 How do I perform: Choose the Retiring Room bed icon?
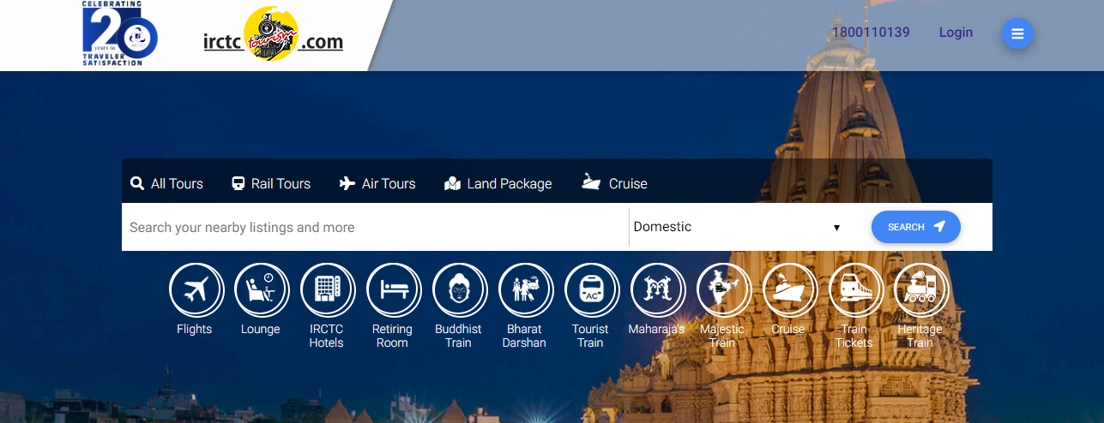coord(395,290)
